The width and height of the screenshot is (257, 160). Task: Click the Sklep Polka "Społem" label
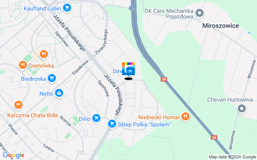[145, 124]
